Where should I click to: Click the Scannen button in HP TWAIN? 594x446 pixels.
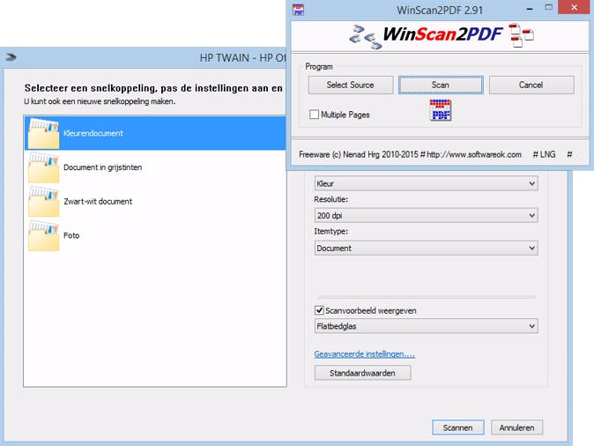coord(458,427)
